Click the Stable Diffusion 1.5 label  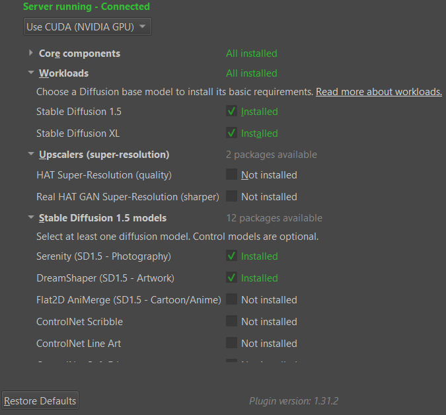(x=79, y=112)
